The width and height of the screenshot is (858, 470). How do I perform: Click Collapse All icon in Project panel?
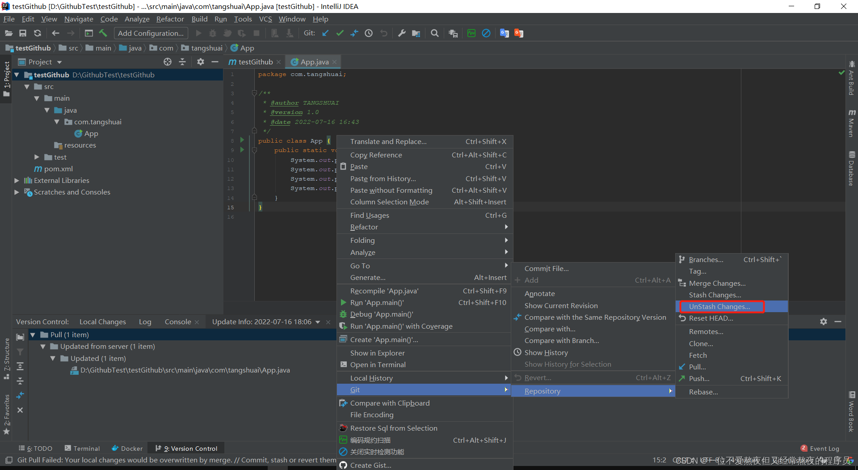182,62
